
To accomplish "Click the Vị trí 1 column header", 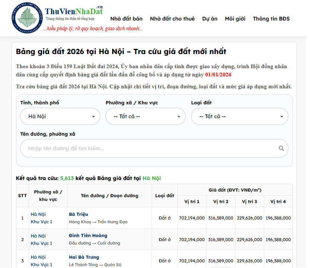I will click(192, 202).
